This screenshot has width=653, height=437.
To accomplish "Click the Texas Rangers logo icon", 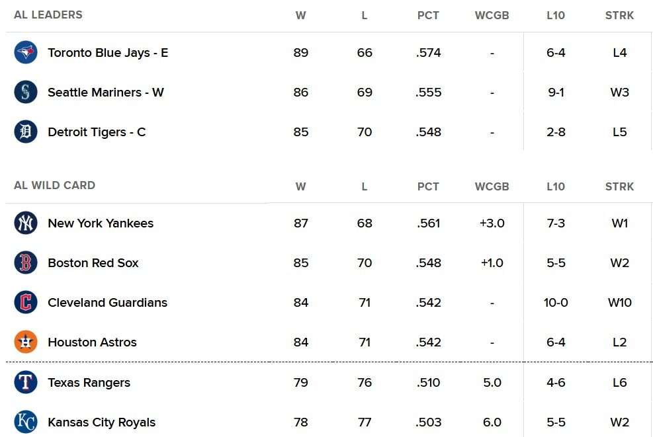I will click(26, 382).
